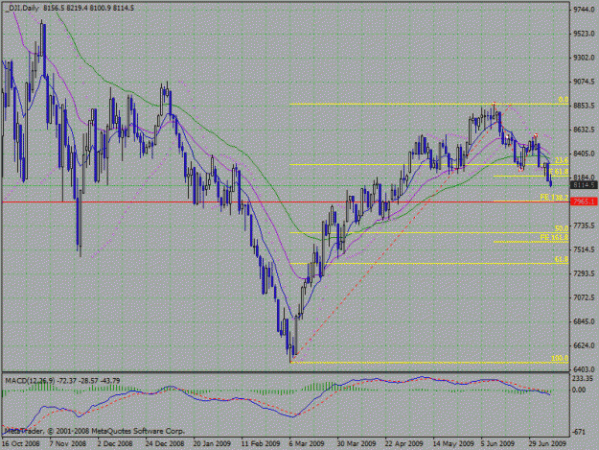599x450 pixels.
Task: Click the 8853.5 price axis value
Action: (x=584, y=106)
